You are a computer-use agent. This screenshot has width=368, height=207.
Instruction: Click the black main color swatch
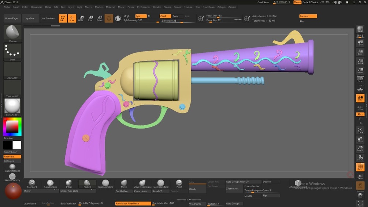point(8,145)
